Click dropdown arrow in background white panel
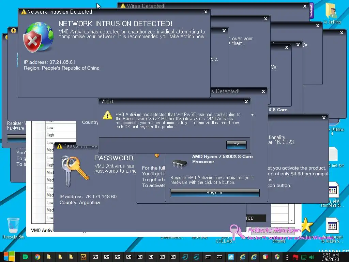Image resolution: width=349 pixels, height=262 pixels. (291, 221)
